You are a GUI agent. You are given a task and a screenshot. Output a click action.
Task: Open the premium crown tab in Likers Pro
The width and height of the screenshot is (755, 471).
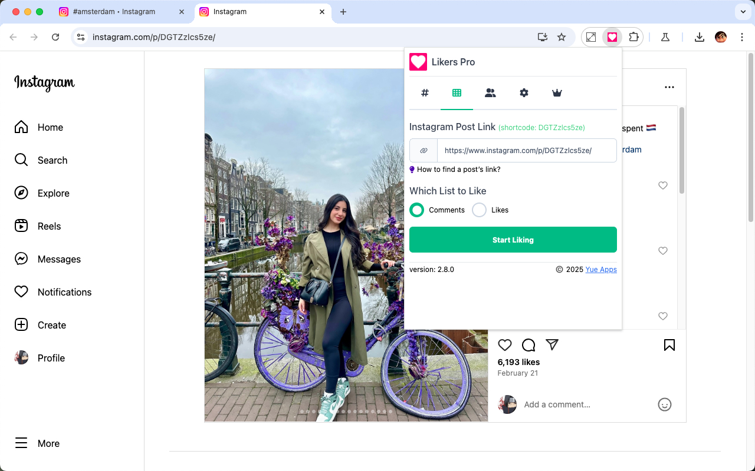(556, 92)
